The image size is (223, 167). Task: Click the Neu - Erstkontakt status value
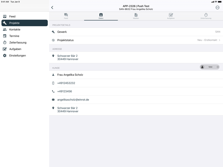[x=207, y=40]
